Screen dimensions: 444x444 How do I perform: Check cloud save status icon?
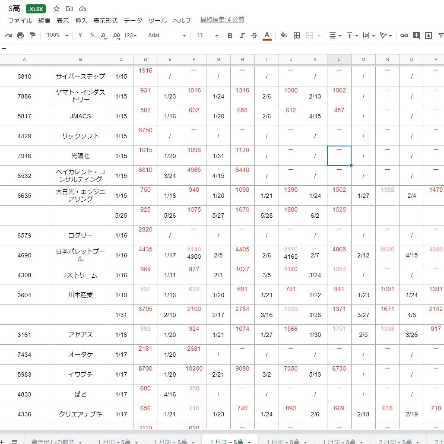[82, 9]
